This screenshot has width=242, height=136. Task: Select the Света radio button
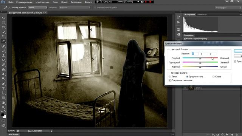coord(213,77)
